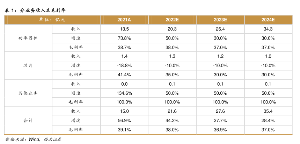Click the -18.8% growth cell
This screenshot has width=300, height=144.
click(124, 66)
